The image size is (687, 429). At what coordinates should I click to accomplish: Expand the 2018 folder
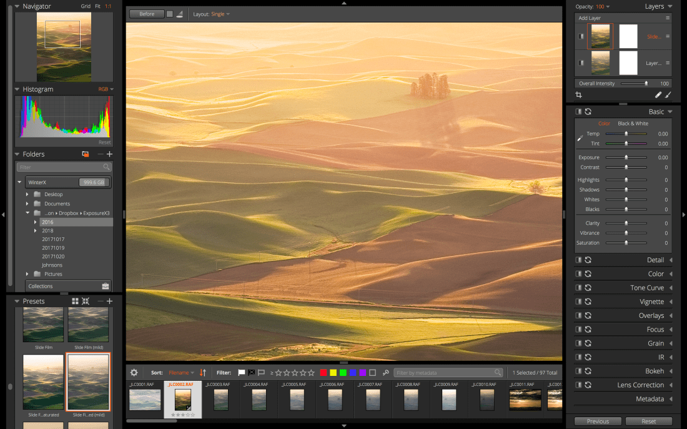[36, 231]
